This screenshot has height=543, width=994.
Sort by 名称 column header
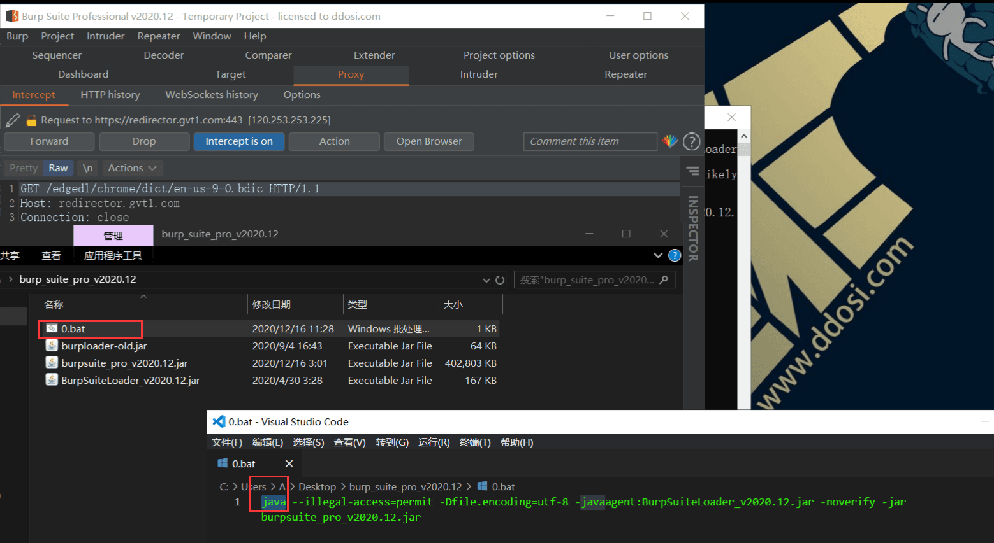tap(54, 305)
